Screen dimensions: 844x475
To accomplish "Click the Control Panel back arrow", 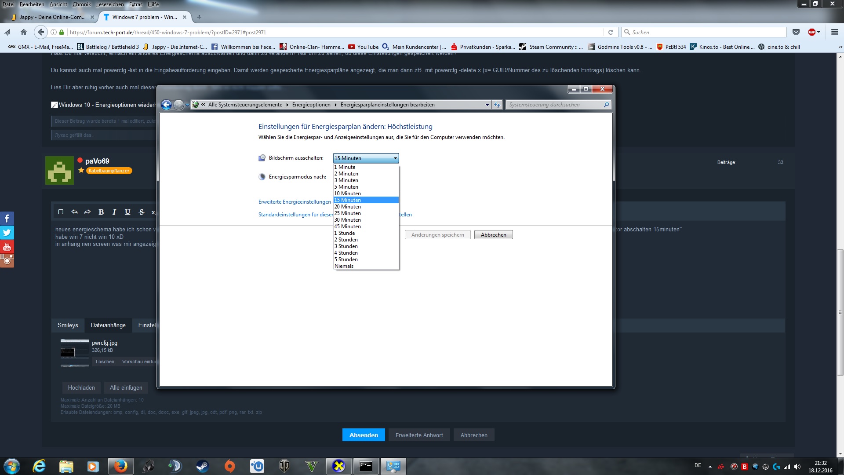I will pos(166,105).
